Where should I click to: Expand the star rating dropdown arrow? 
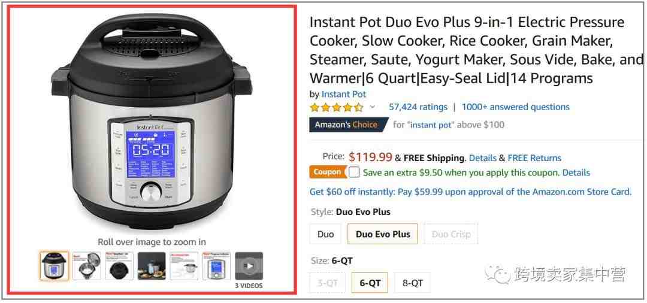(x=372, y=107)
